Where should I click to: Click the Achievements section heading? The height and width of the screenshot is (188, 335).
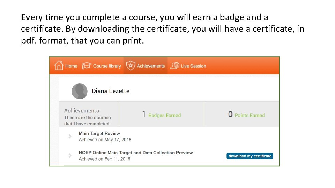click(x=81, y=110)
